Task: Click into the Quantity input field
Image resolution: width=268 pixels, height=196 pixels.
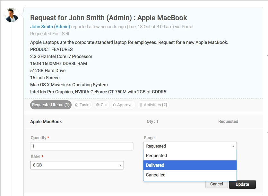Action: [82, 146]
